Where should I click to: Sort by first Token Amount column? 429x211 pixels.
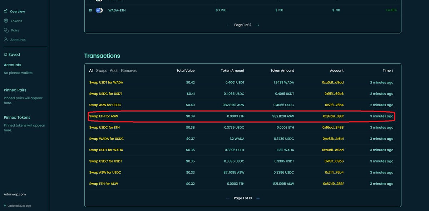(x=232, y=71)
